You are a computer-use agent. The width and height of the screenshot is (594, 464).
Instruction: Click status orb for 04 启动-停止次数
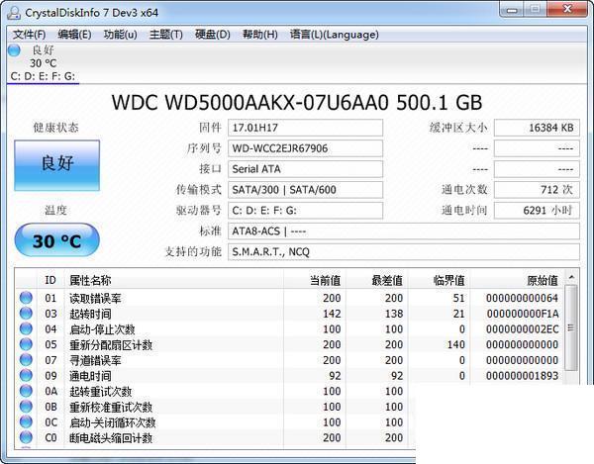[x=26, y=328]
